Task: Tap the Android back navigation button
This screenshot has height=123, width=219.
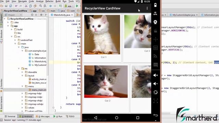Action: (x=95, y=118)
